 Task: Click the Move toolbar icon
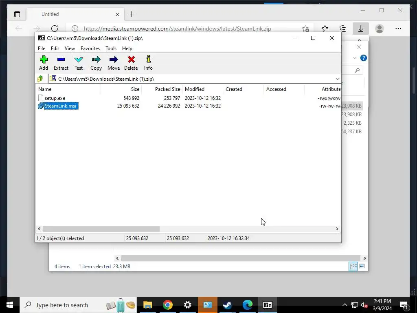click(x=114, y=63)
